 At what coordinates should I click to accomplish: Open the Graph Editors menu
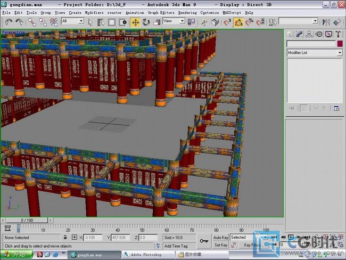point(161,13)
